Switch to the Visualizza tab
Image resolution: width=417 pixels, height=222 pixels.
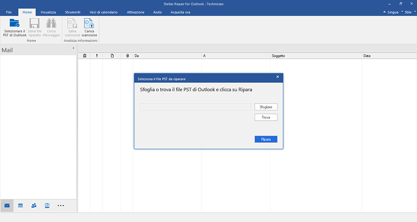click(x=48, y=12)
